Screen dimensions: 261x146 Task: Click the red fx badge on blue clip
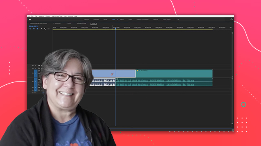[x=112, y=74]
